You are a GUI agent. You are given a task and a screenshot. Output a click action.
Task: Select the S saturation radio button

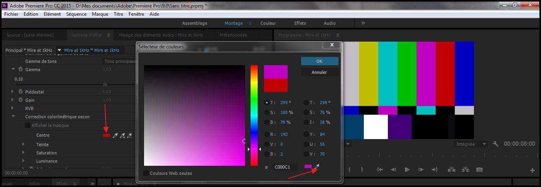(x=267, y=112)
